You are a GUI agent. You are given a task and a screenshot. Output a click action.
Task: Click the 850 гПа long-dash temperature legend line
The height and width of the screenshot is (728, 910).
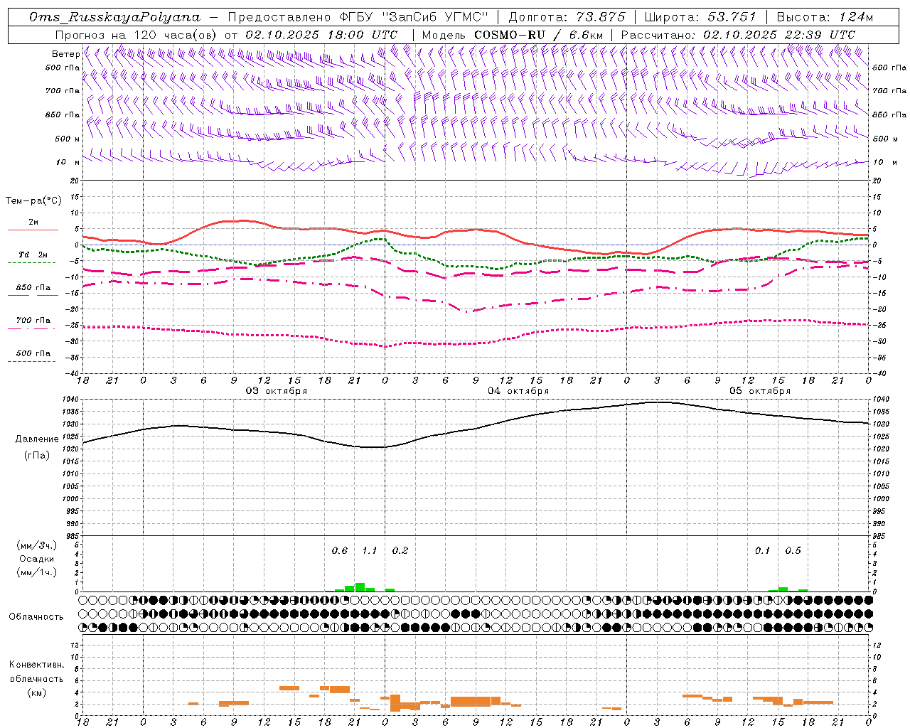pyautogui.click(x=33, y=295)
